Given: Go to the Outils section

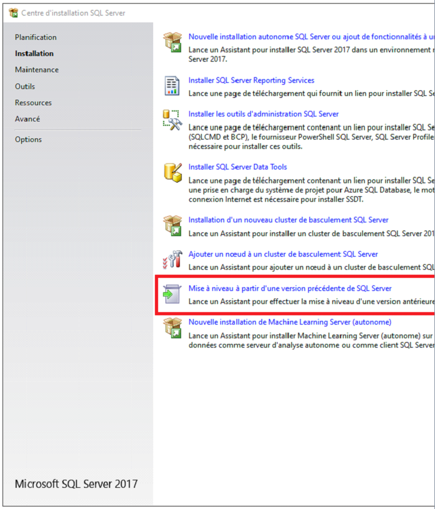Looking at the screenshot, I should pyautogui.click(x=25, y=87).
